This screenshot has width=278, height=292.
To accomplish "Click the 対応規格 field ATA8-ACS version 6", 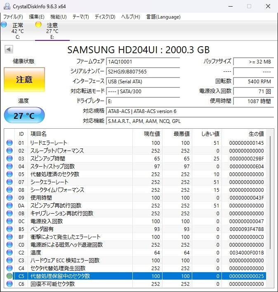I will (190, 111).
